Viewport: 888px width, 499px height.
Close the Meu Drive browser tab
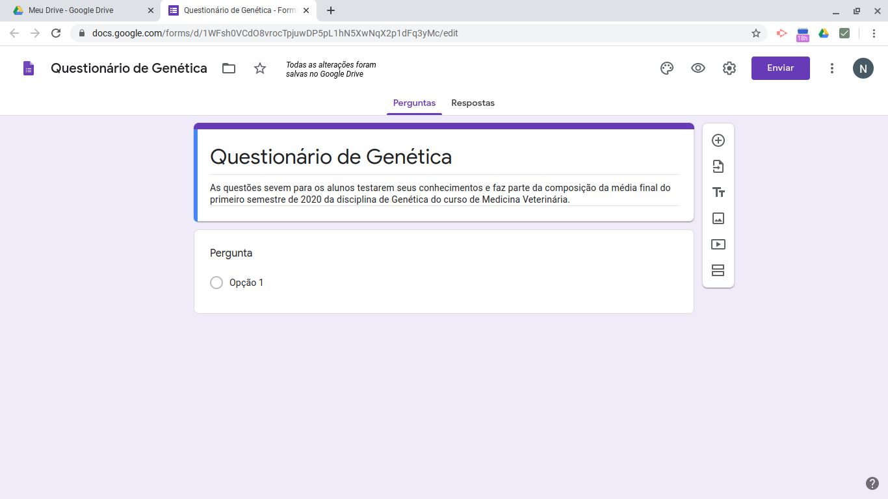tap(151, 10)
